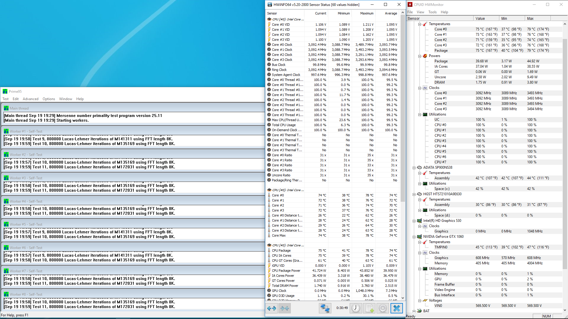
Task: Click NVIDIA GeForce GTX 1060 card icon
Action: pos(419,237)
